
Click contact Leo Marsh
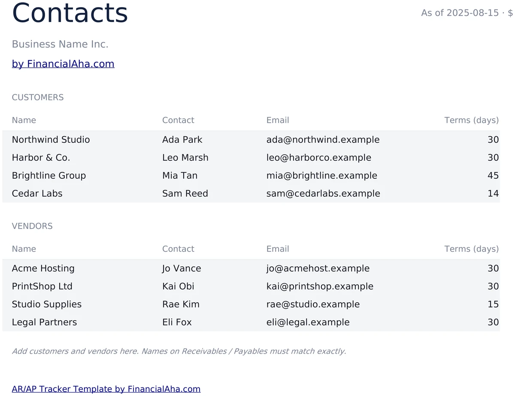click(185, 158)
